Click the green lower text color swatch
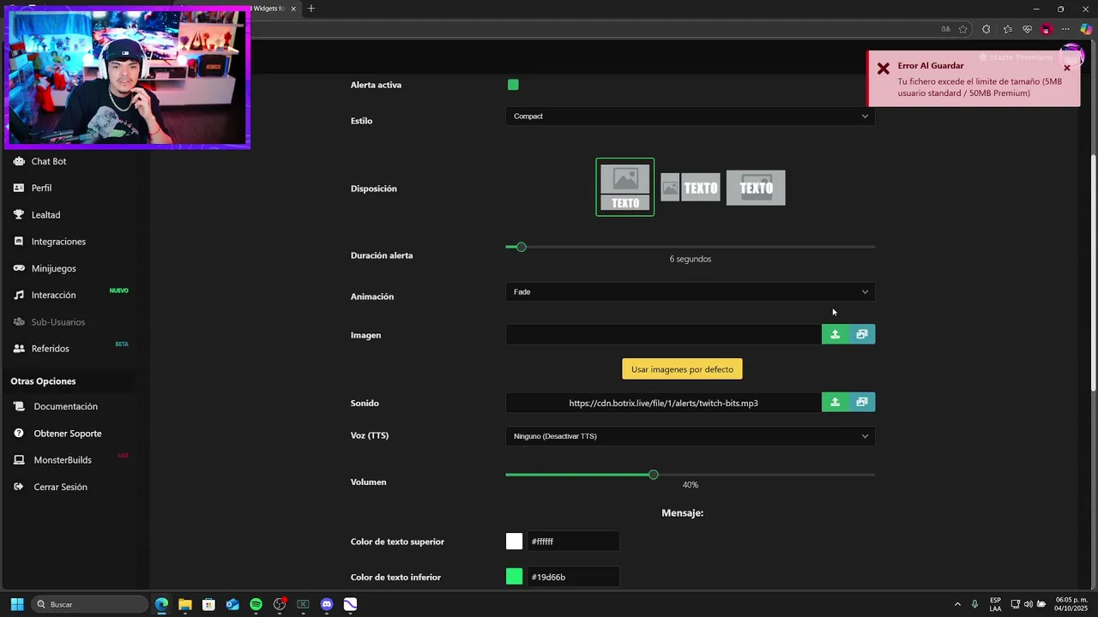The image size is (1098, 617). 514,577
